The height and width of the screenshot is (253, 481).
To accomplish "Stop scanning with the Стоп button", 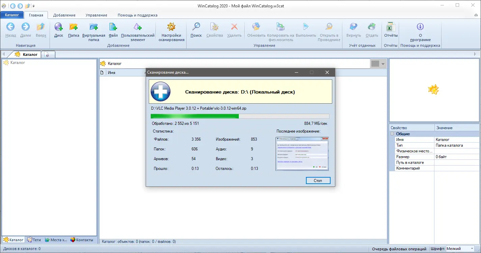I will (318, 181).
